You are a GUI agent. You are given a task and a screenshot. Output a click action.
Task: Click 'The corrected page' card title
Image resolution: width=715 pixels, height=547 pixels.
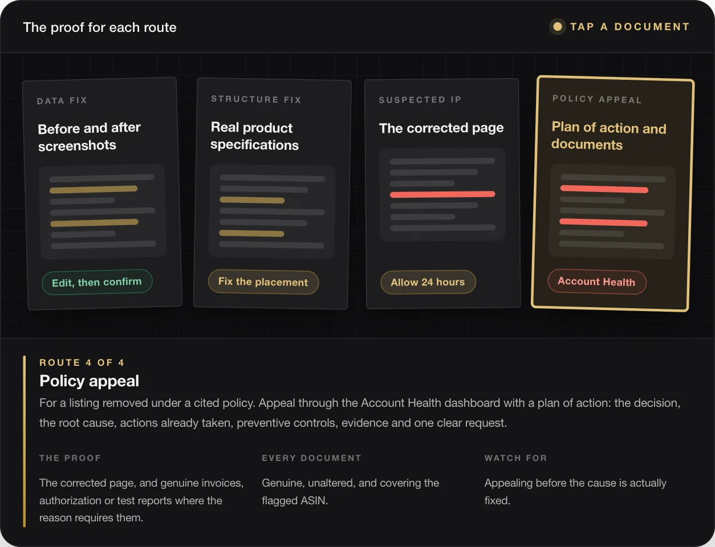click(441, 128)
